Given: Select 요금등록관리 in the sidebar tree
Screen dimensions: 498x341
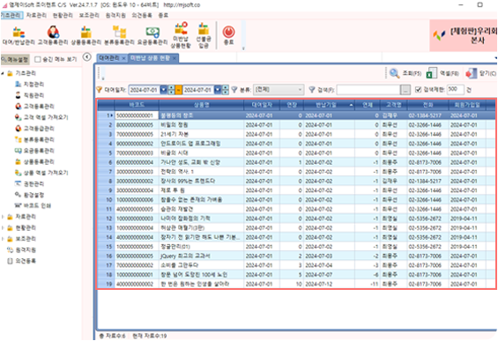Looking at the screenshot, I should 34,151.
